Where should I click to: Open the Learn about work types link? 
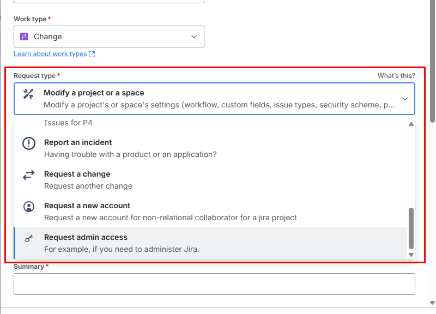[50, 54]
